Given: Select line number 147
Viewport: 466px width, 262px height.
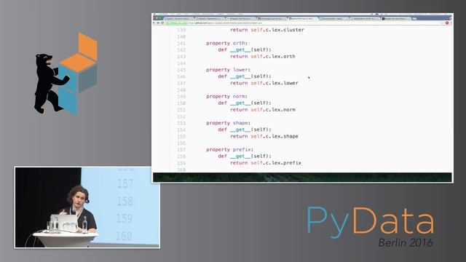Looking at the screenshot, I should coord(181,83).
